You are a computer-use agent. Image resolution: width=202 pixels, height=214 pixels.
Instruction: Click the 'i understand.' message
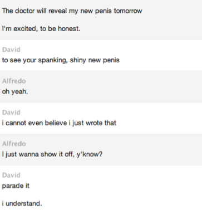[x=22, y=203]
